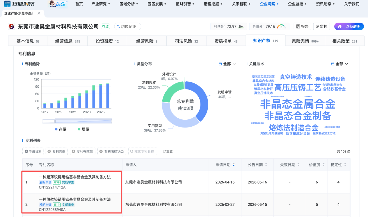
Task: Sort by 公告日期 column arrows
Action: [x=266, y=165]
